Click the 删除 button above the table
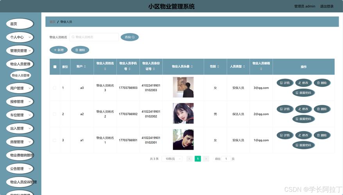Viewport: 343px width, 195px height. [80, 50]
